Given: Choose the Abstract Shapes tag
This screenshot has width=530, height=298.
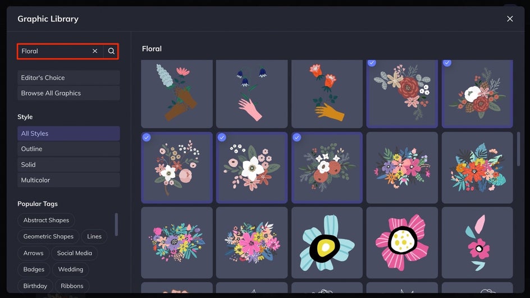Looking at the screenshot, I should point(46,221).
